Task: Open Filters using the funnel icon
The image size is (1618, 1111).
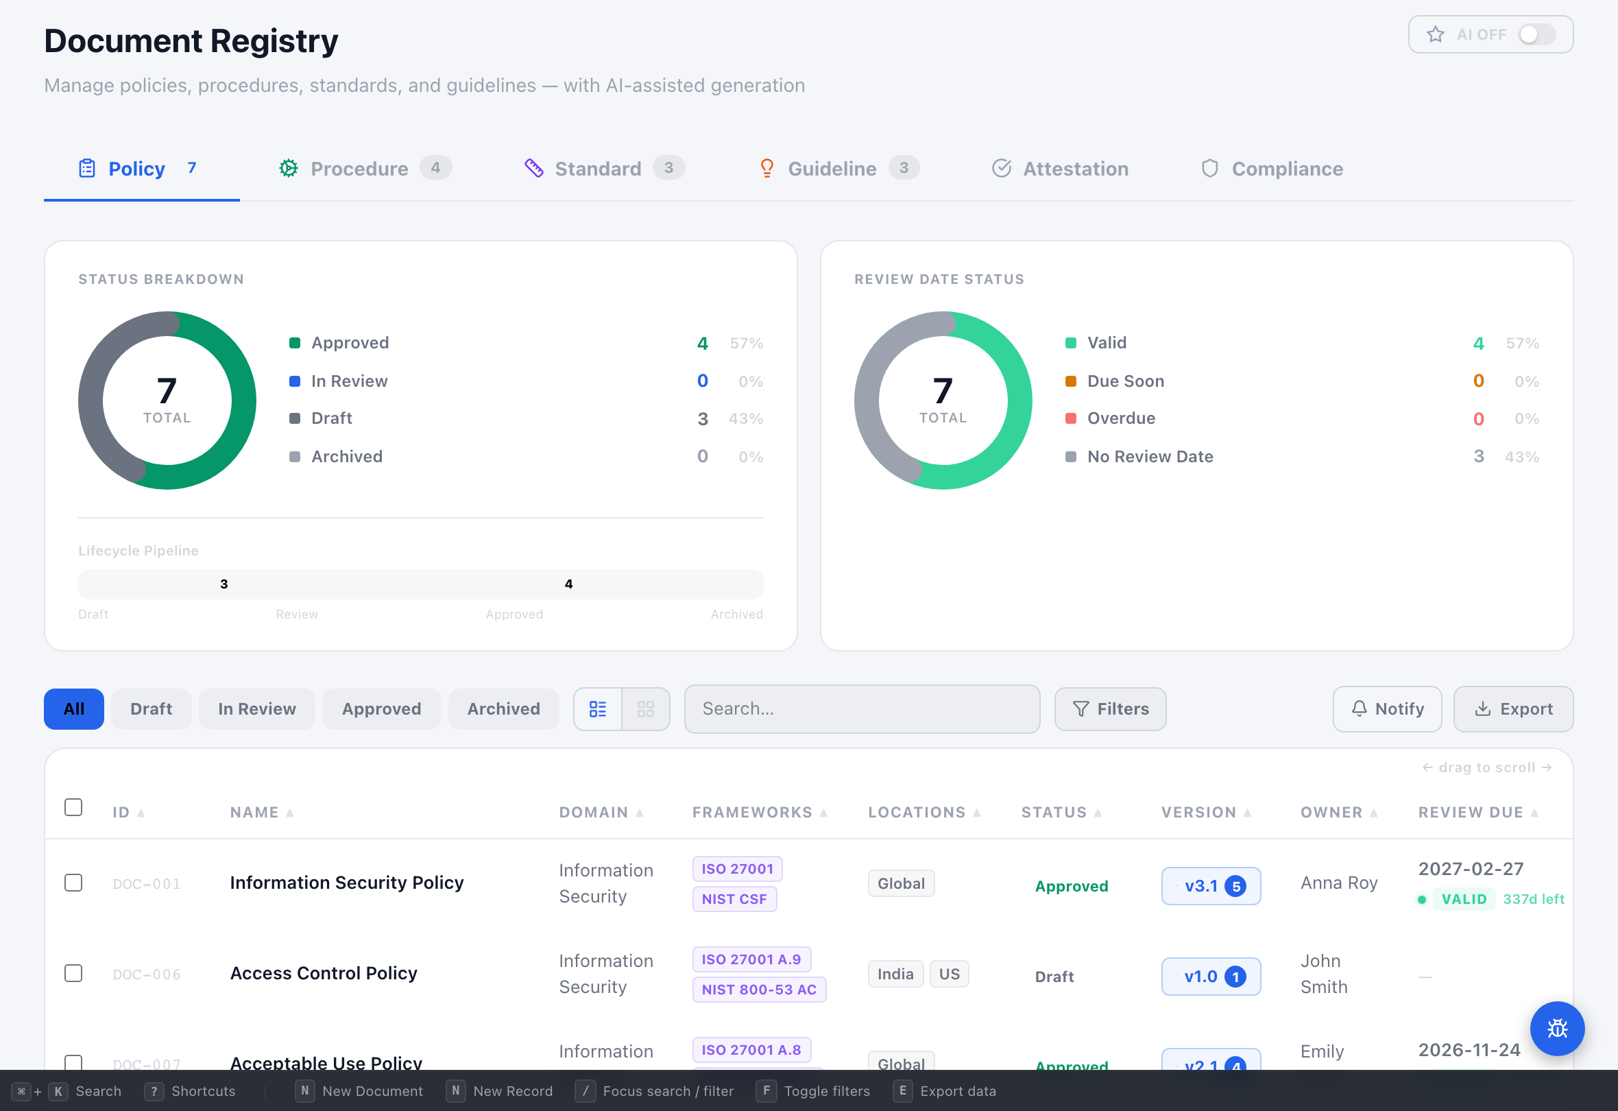Action: [x=1081, y=708]
